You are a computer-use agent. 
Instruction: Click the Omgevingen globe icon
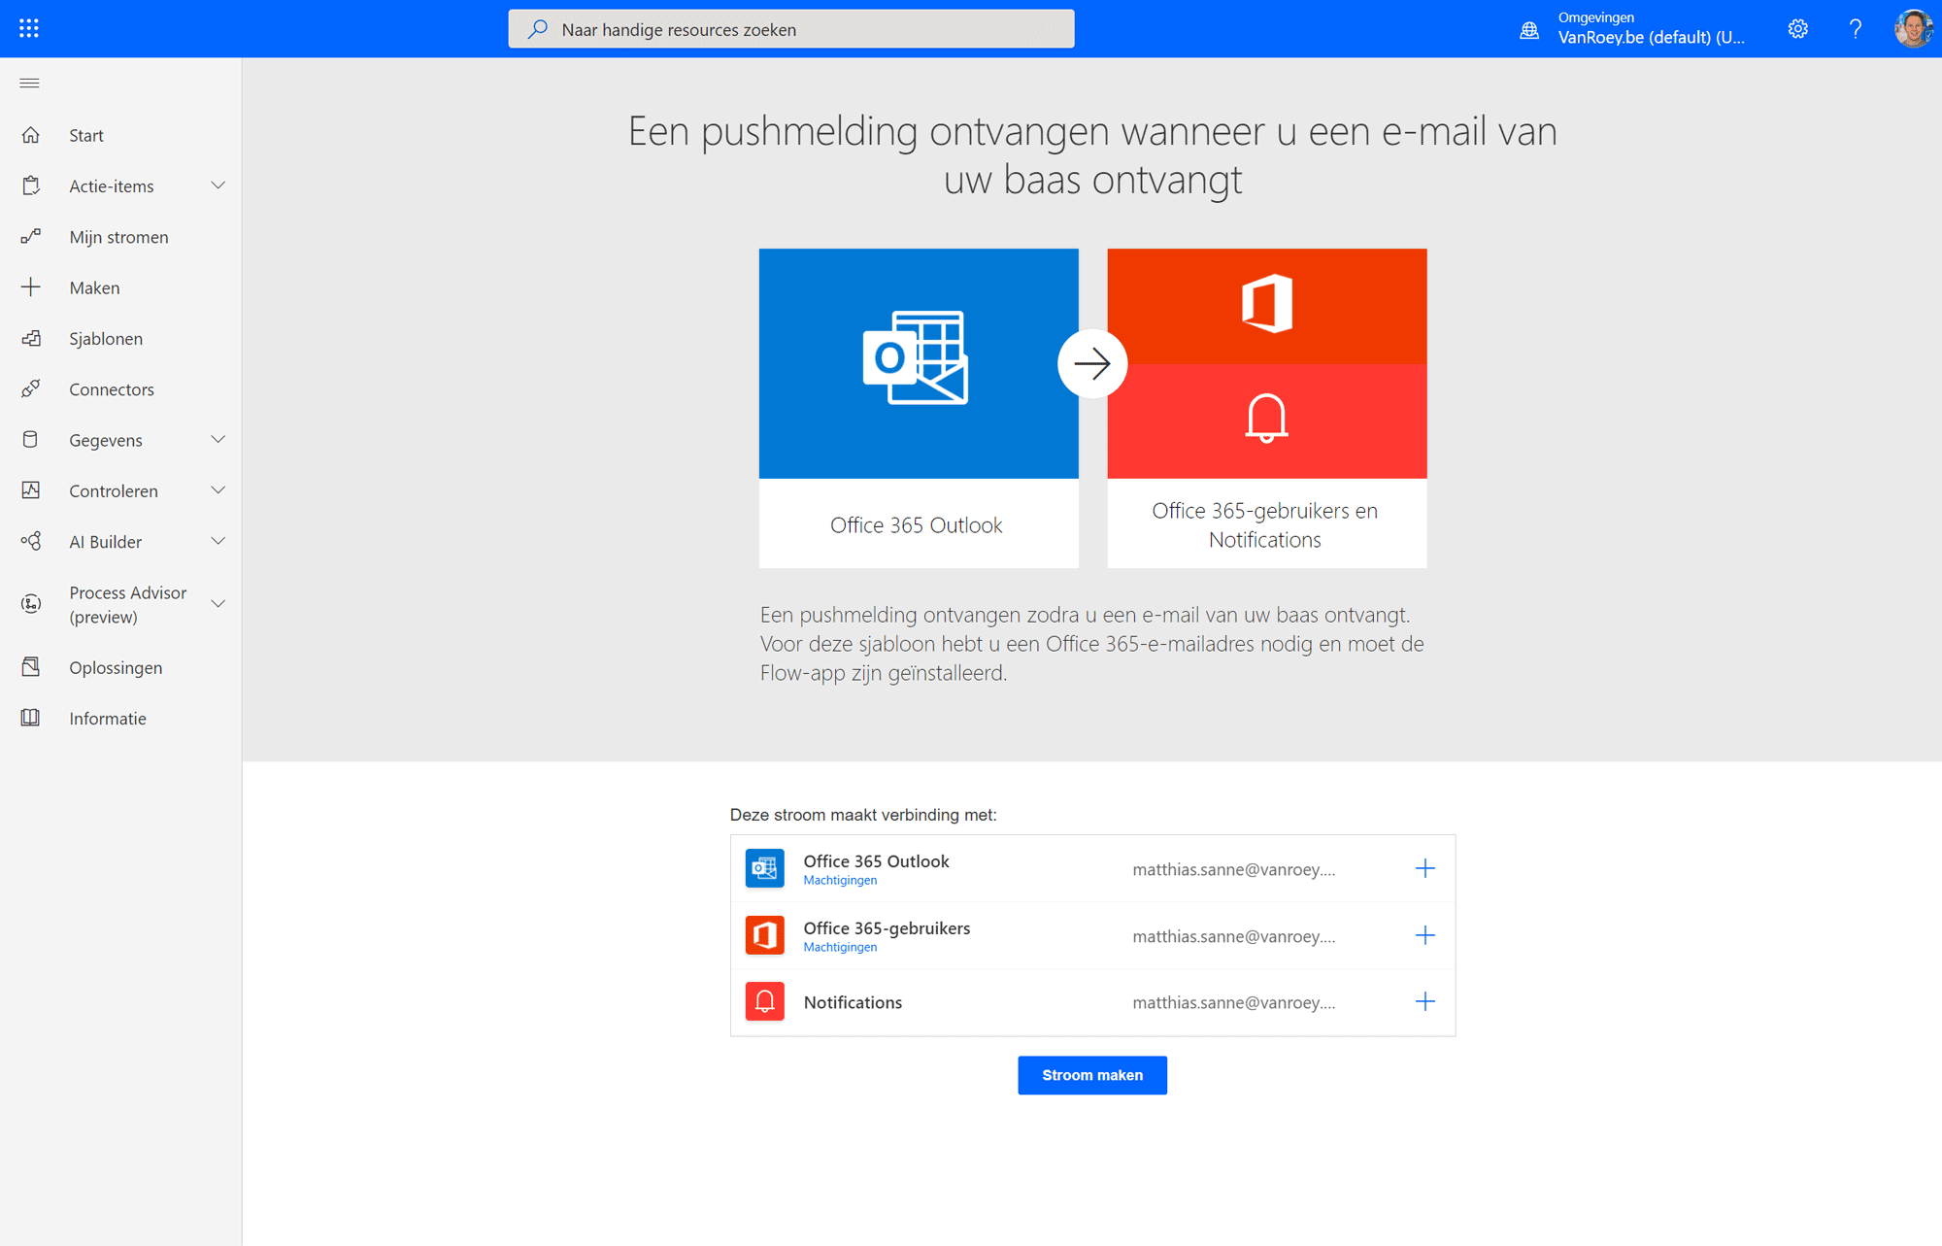[x=1529, y=29]
